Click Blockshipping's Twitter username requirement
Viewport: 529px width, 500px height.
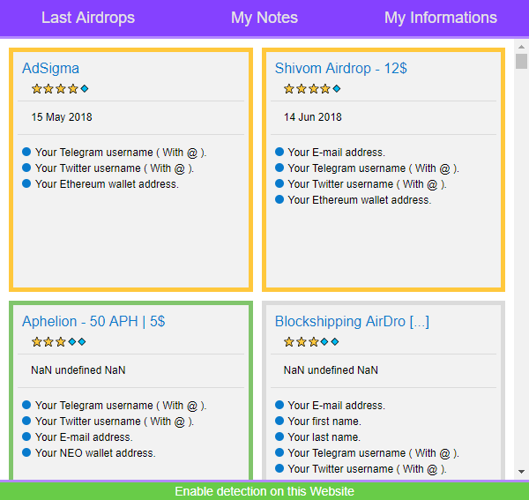click(x=361, y=468)
